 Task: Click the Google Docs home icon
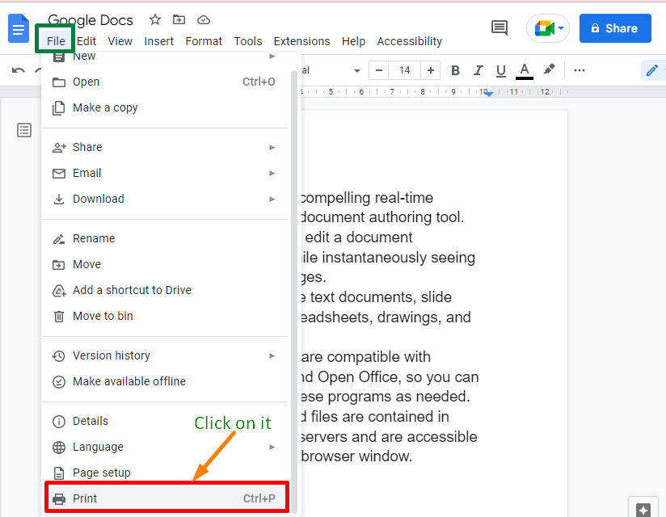click(x=19, y=28)
